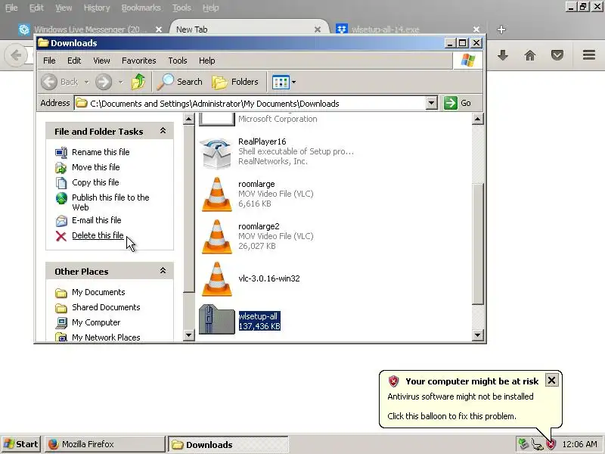Open Firefox Bookmarks menu
The image size is (605, 454).
tap(141, 8)
